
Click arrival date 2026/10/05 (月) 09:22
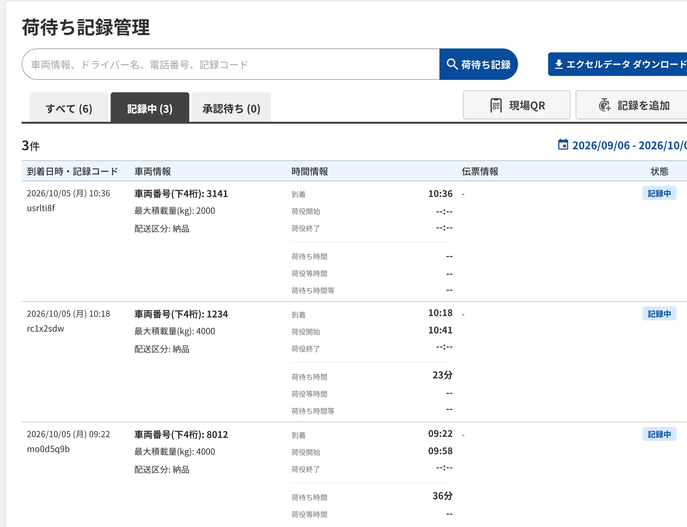coord(68,434)
